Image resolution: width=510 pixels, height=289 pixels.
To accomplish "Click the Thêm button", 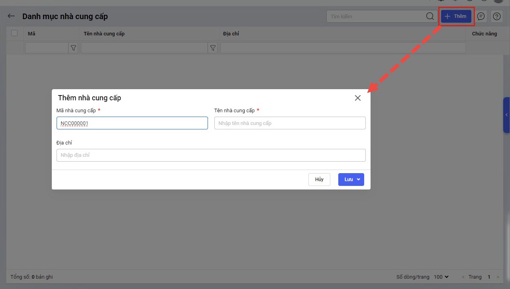I will (x=456, y=16).
